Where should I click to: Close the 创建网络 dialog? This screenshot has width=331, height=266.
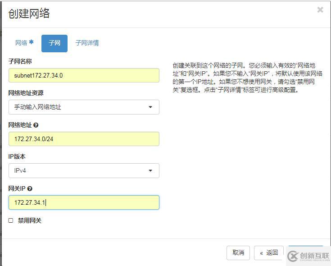(320, 9)
